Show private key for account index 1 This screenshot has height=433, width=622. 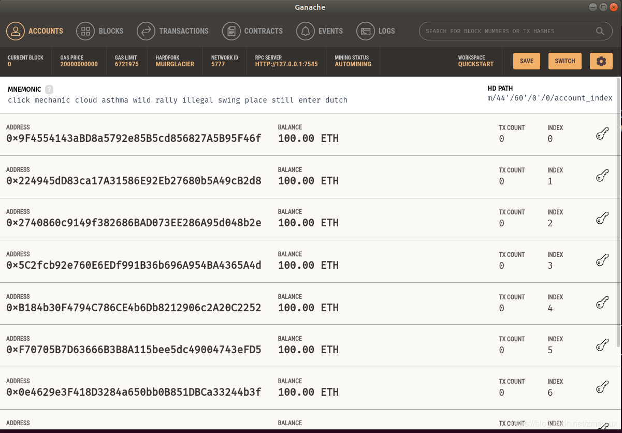(x=602, y=177)
